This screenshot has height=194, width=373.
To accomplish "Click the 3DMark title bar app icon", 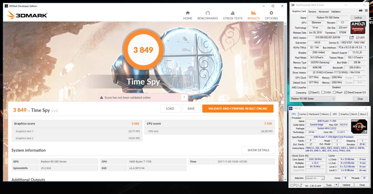I will point(6,6).
